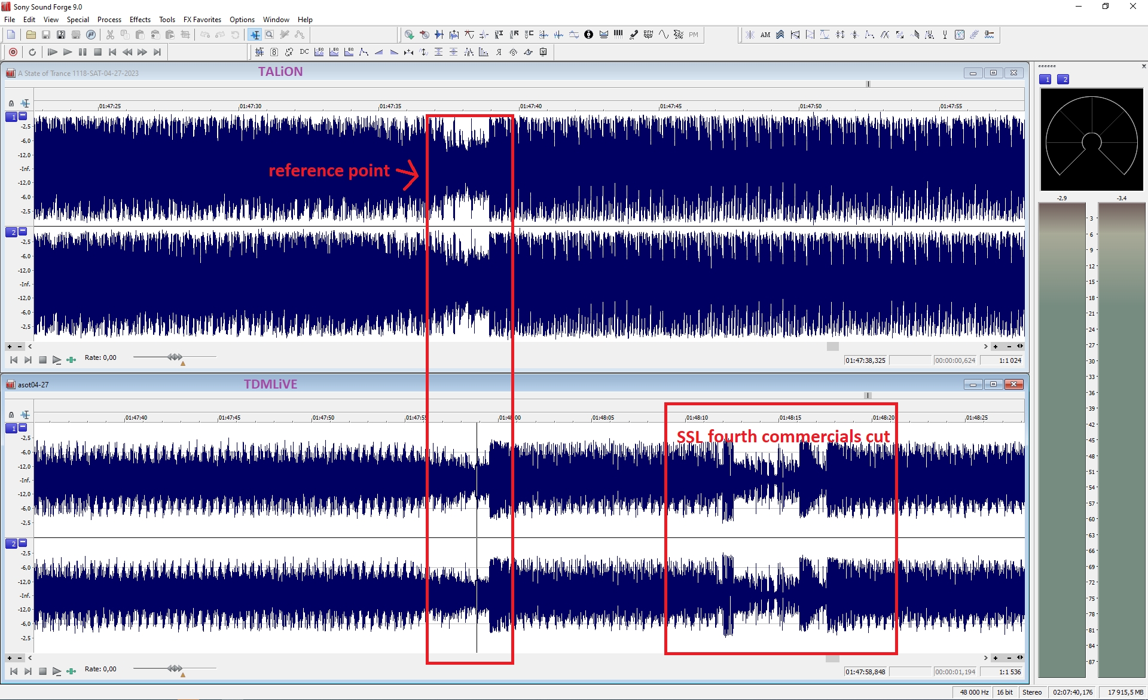Collapse channel 2 in asot04-27 window
The image size is (1148, 700).
[23, 543]
